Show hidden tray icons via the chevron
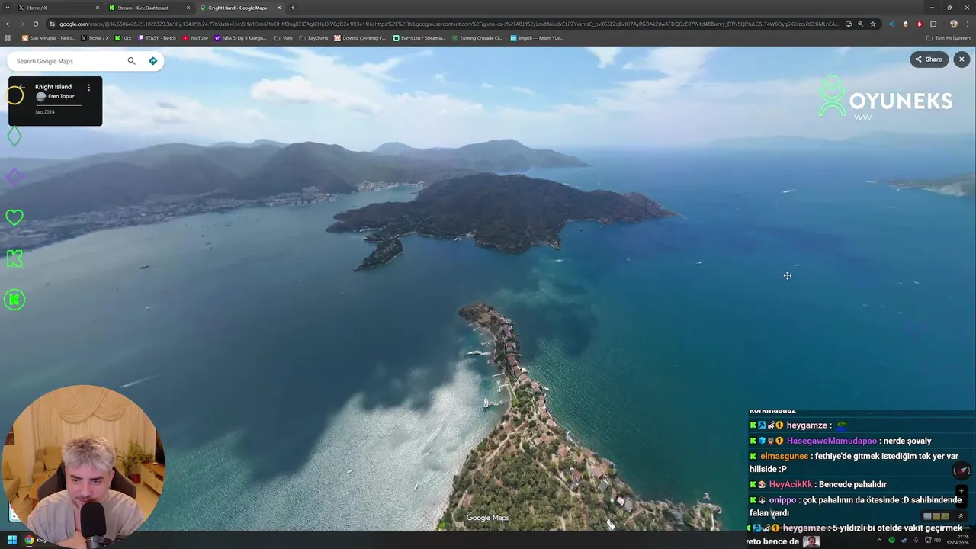The image size is (976, 549). [879, 540]
